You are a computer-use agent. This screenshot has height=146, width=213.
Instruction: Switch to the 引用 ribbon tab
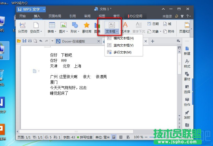[73, 16]
